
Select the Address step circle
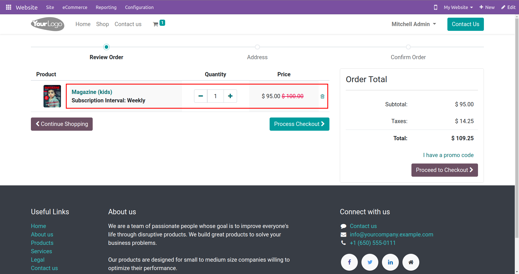click(x=257, y=47)
